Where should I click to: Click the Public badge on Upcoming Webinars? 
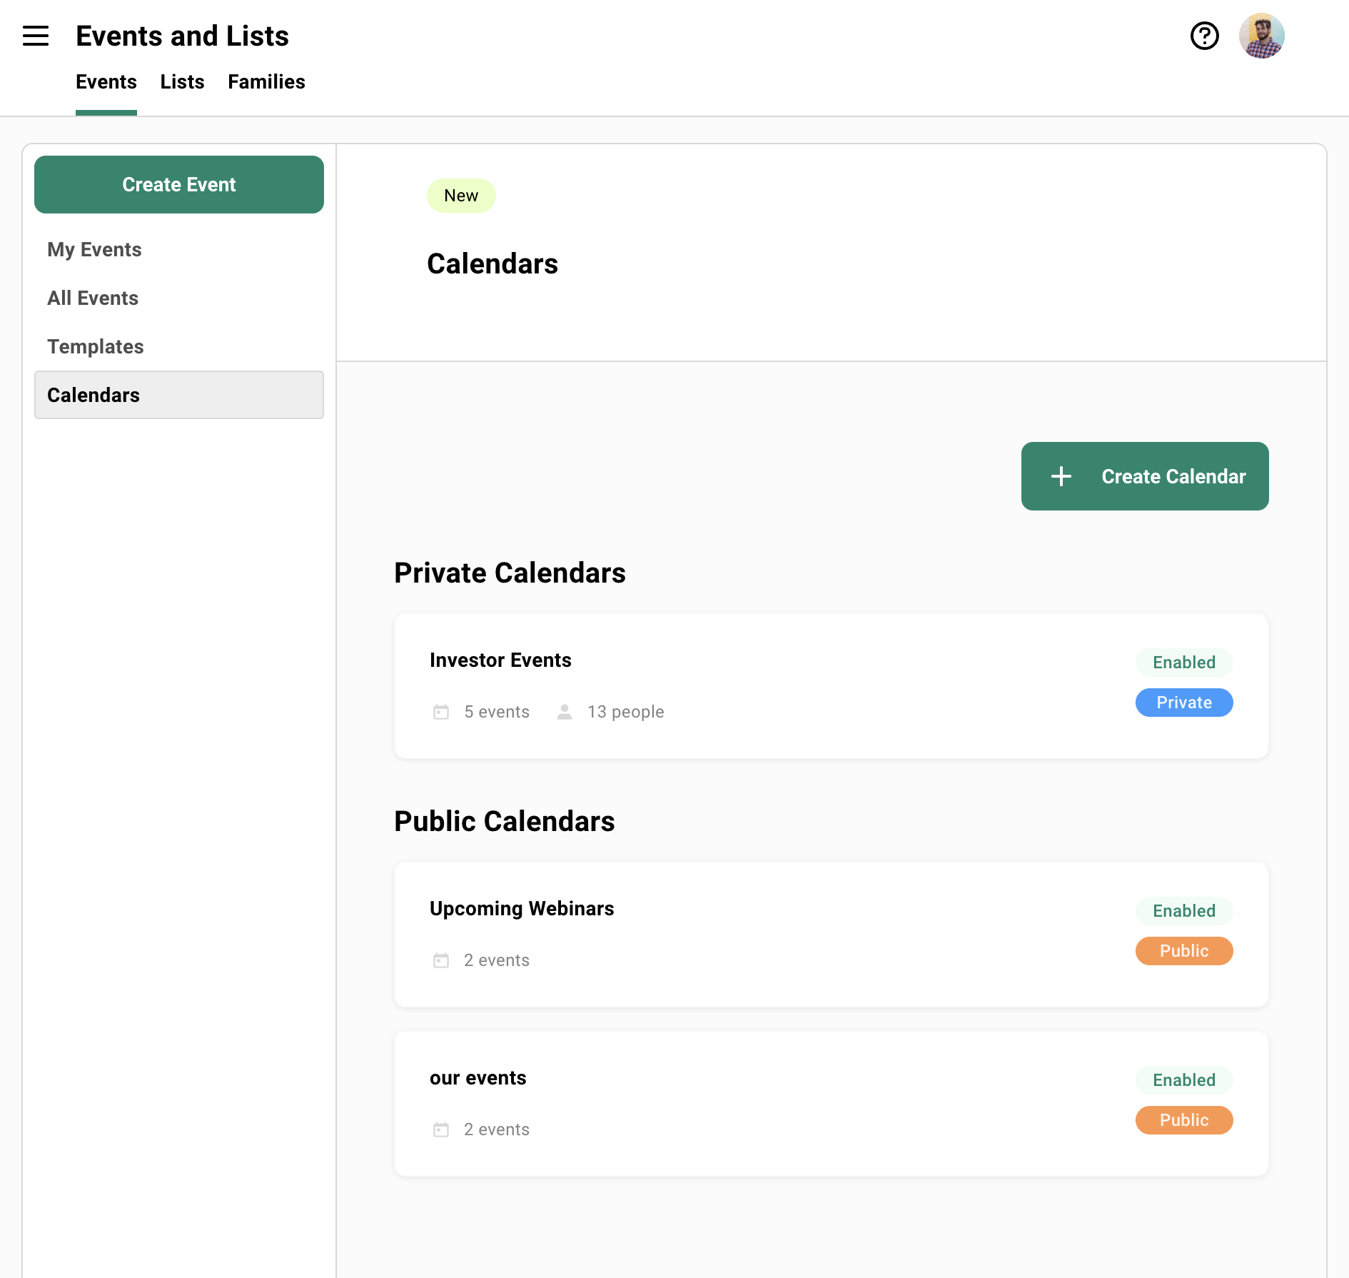[x=1183, y=950]
